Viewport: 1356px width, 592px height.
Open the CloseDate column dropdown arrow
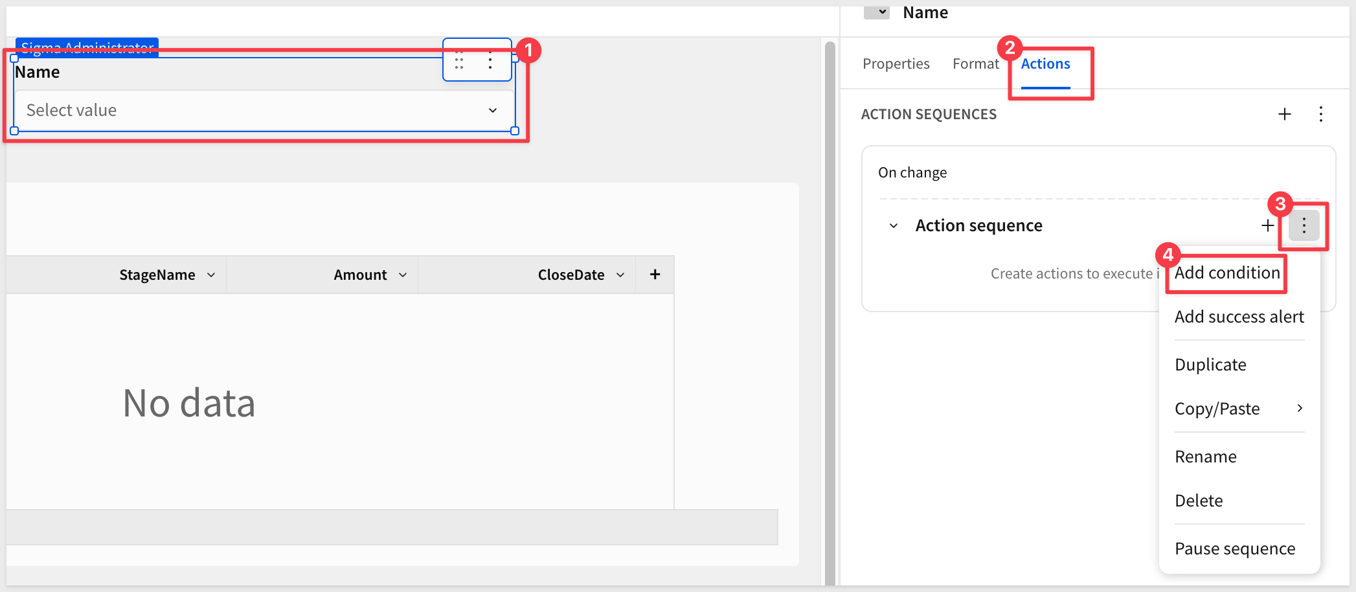(620, 275)
